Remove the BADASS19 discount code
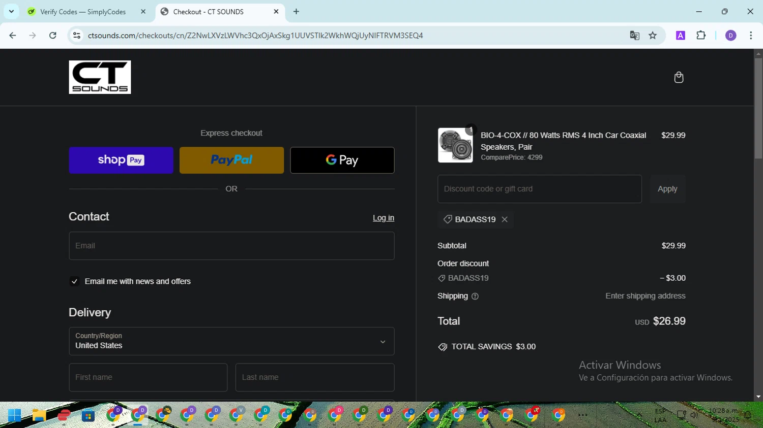 tap(505, 219)
